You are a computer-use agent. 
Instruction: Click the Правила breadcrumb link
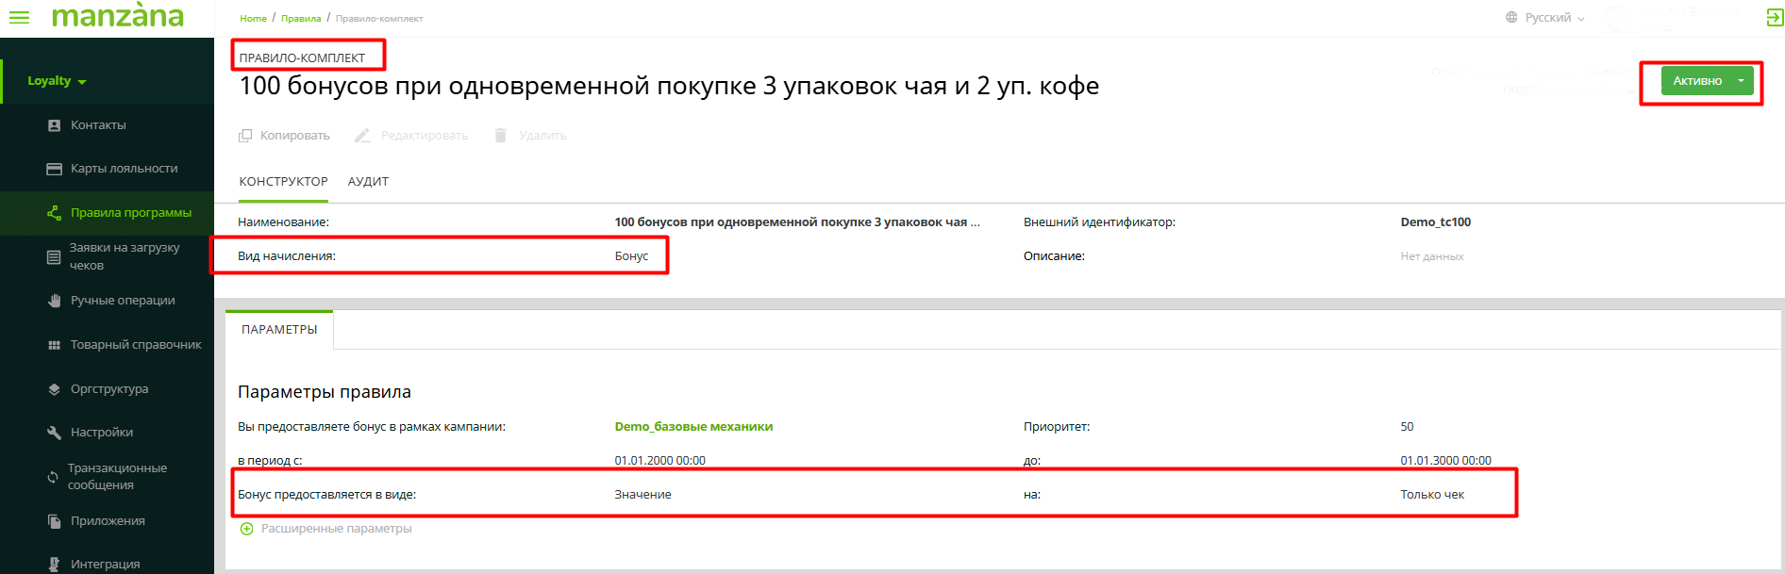coord(301,18)
